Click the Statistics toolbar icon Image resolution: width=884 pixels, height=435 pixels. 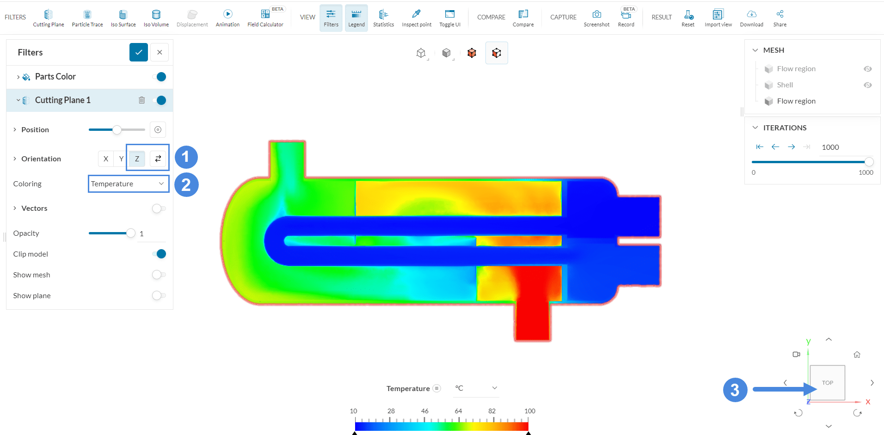click(x=383, y=17)
